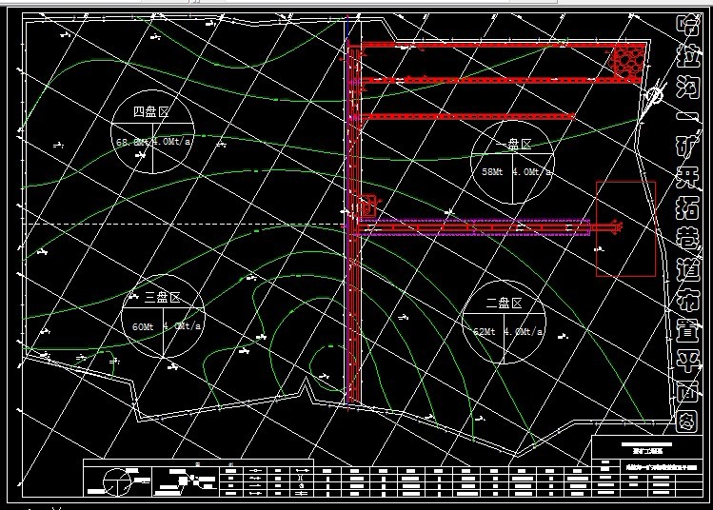Select the 一盘区 district label
The image size is (713, 510).
pyautogui.click(x=514, y=144)
